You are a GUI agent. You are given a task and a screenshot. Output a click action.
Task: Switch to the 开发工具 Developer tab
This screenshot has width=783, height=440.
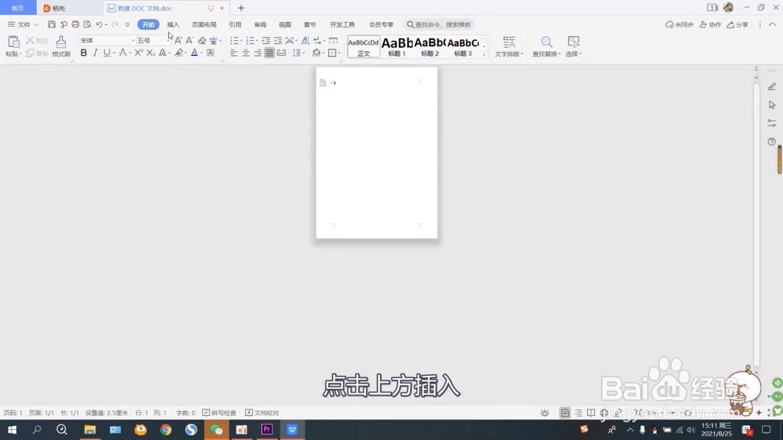(342, 24)
